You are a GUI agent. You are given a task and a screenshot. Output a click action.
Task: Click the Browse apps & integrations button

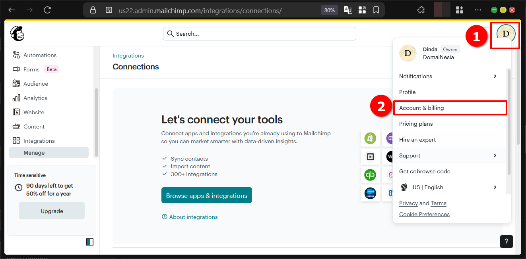[x=206, y=195]
